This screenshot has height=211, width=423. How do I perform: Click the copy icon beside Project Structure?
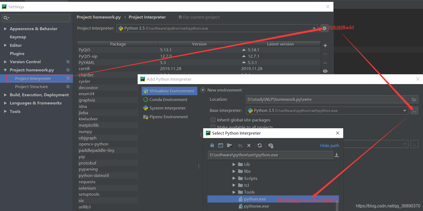point(68,87)
